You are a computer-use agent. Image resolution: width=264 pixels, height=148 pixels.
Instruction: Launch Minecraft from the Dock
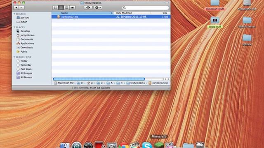[x=158, y=145]
